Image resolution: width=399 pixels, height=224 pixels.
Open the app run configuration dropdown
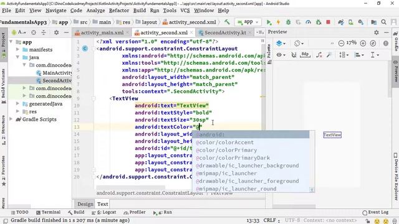click(248, 22)
